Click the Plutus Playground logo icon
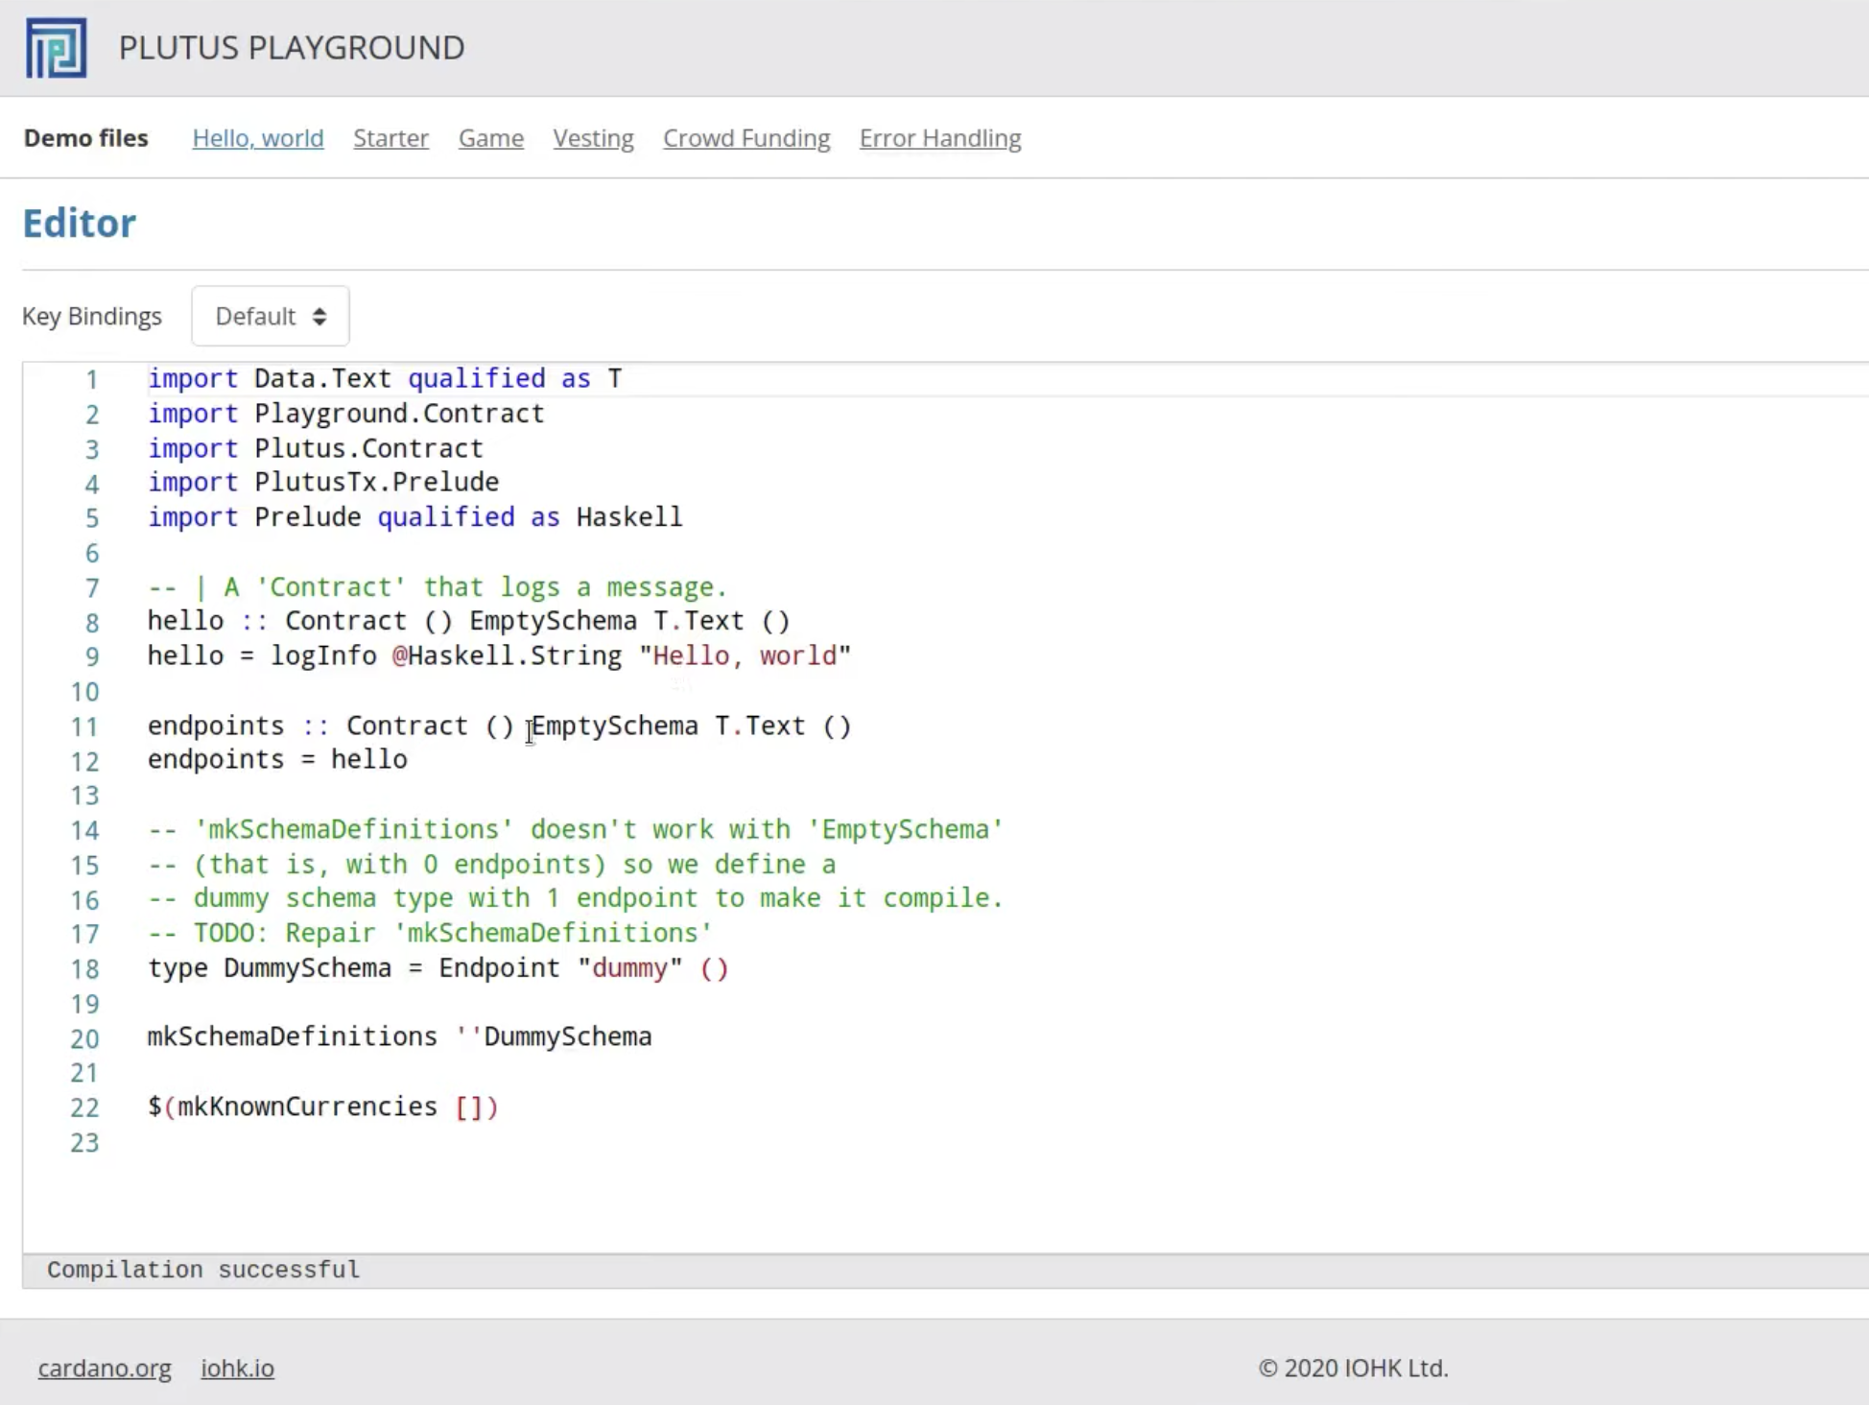This screenshot has width=1869, height=1405. click(56, 48)
